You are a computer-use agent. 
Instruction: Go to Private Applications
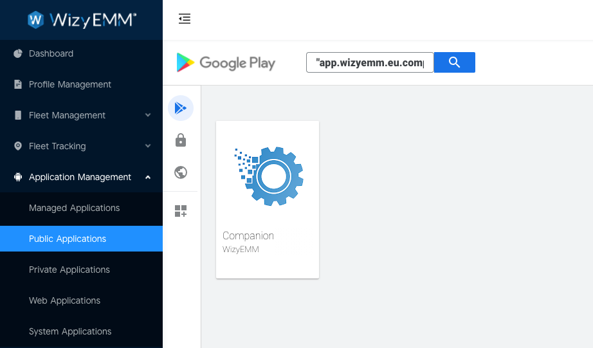pyautogui.click(x=81, y=270)
